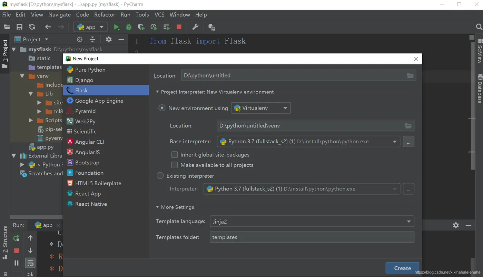Click the collapse all icon in the Project panel
The image size is (483, 277).
[x=92, y=39]
